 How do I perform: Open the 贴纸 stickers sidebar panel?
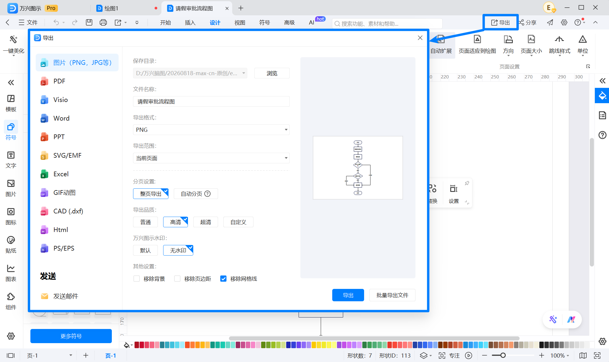click(x=11, y=245)
